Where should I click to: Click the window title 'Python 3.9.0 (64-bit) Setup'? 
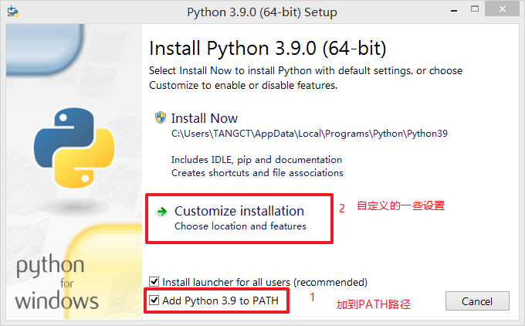click(262, 12)
